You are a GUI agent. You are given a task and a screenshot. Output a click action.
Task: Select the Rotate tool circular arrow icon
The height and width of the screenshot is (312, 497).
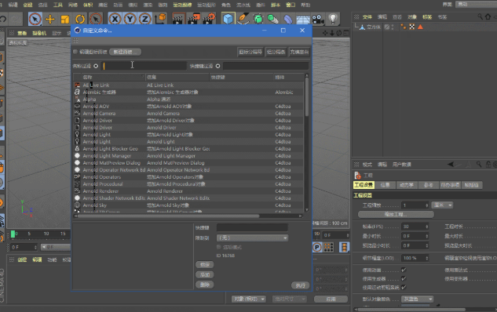point(80,20)
